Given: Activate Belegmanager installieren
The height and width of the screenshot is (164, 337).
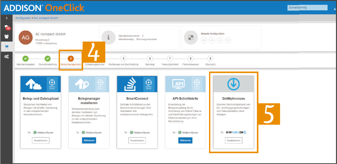Looking at the screenshot, I should pos(89,140).
